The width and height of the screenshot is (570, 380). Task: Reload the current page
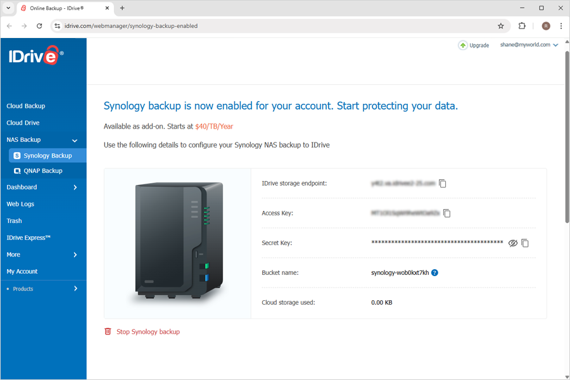tap(39, 26)
